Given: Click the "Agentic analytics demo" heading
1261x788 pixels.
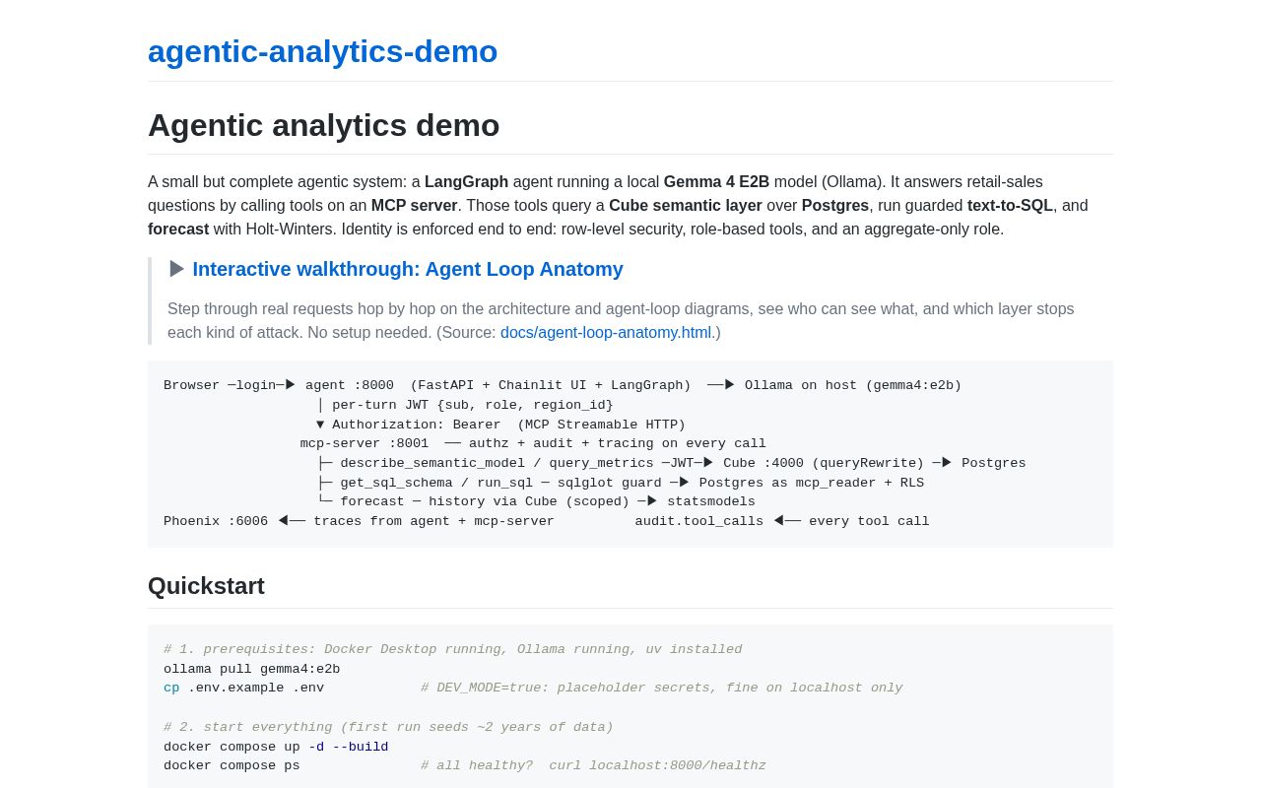Looking at the screenshot, I should tap(324, 125).
